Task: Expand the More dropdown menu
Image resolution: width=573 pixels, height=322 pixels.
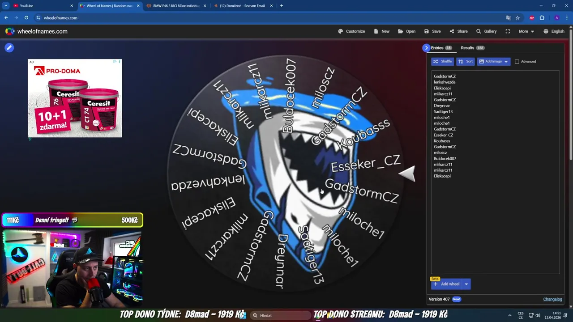Action: tap(526, 31)
